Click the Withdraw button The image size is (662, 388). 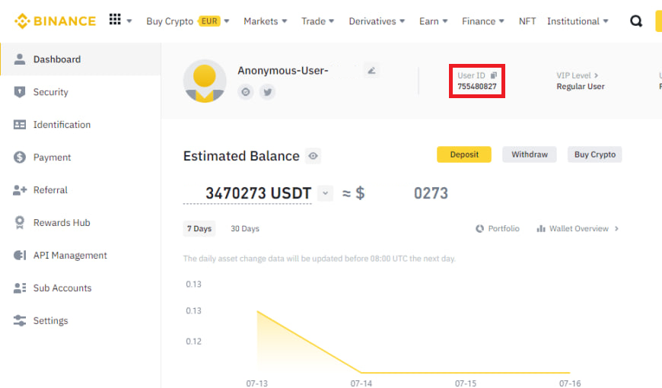pos(529,154)
